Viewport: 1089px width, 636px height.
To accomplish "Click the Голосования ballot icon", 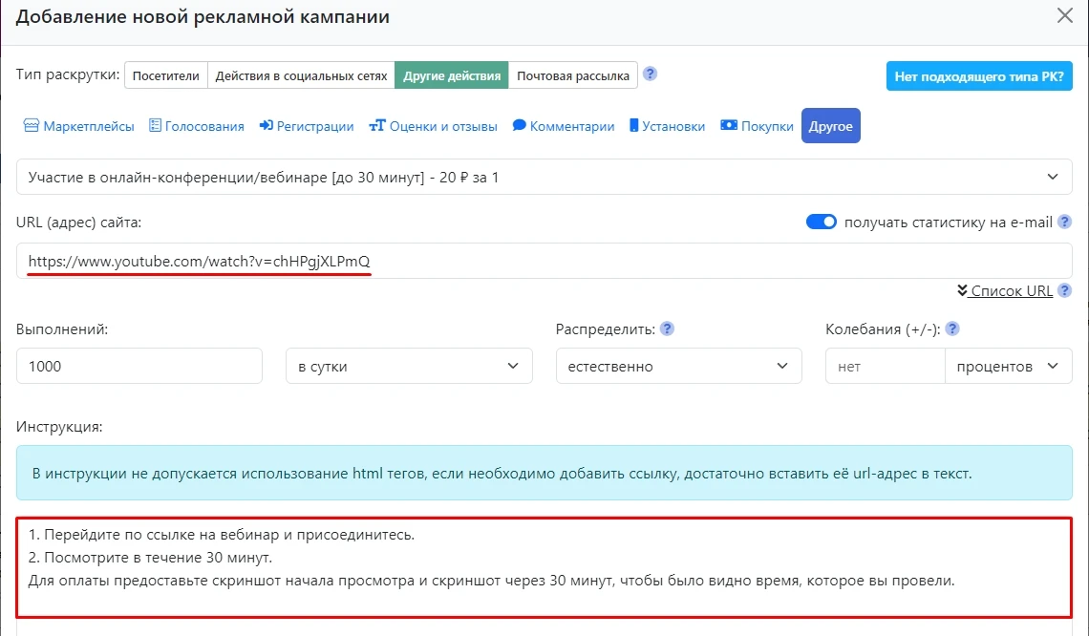I will click(155, 126).
